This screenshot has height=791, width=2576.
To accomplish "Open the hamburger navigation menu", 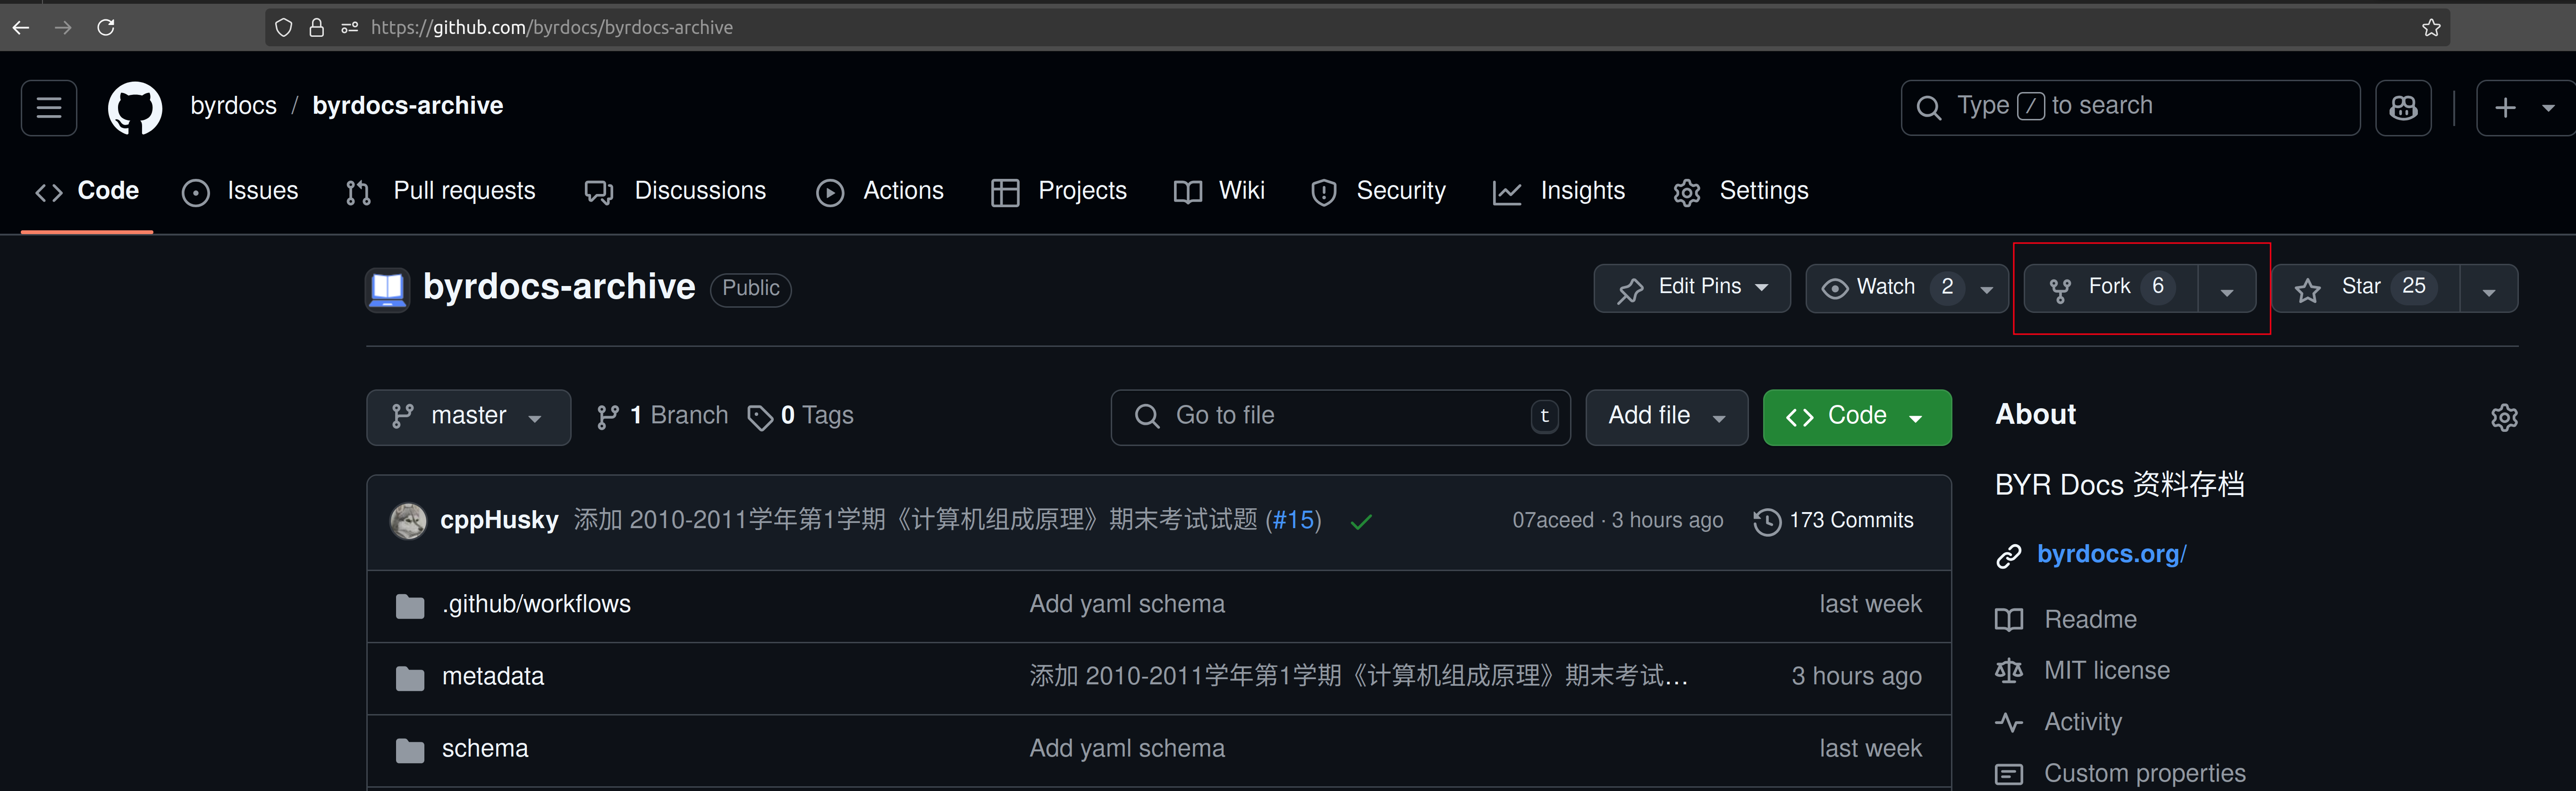I will (49, 107).
